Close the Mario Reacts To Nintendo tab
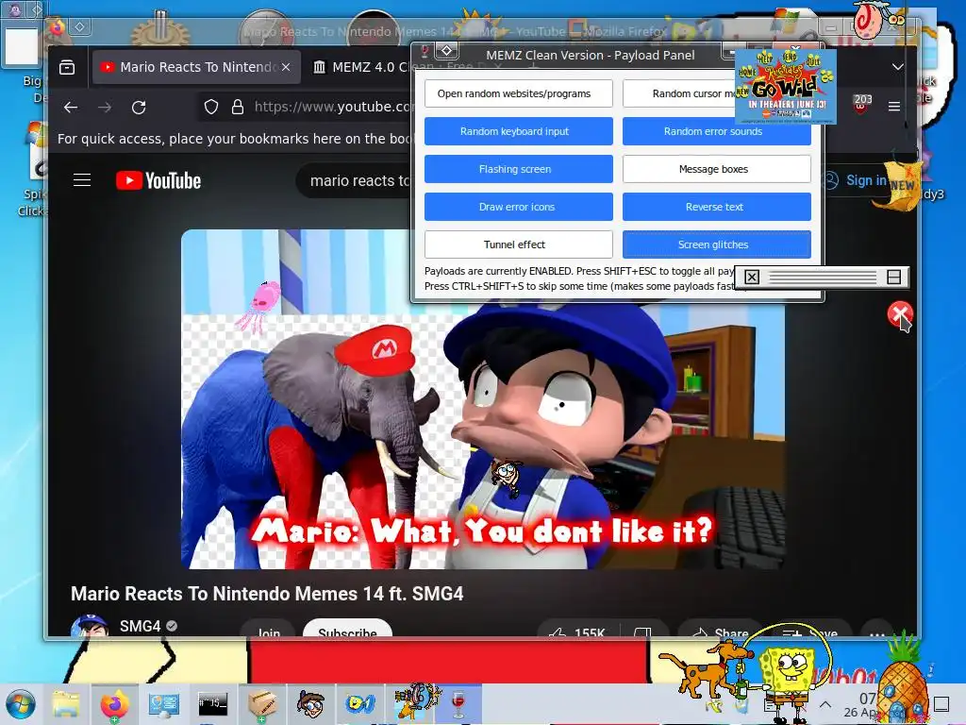The image size is (966, 725). point(286,67)
